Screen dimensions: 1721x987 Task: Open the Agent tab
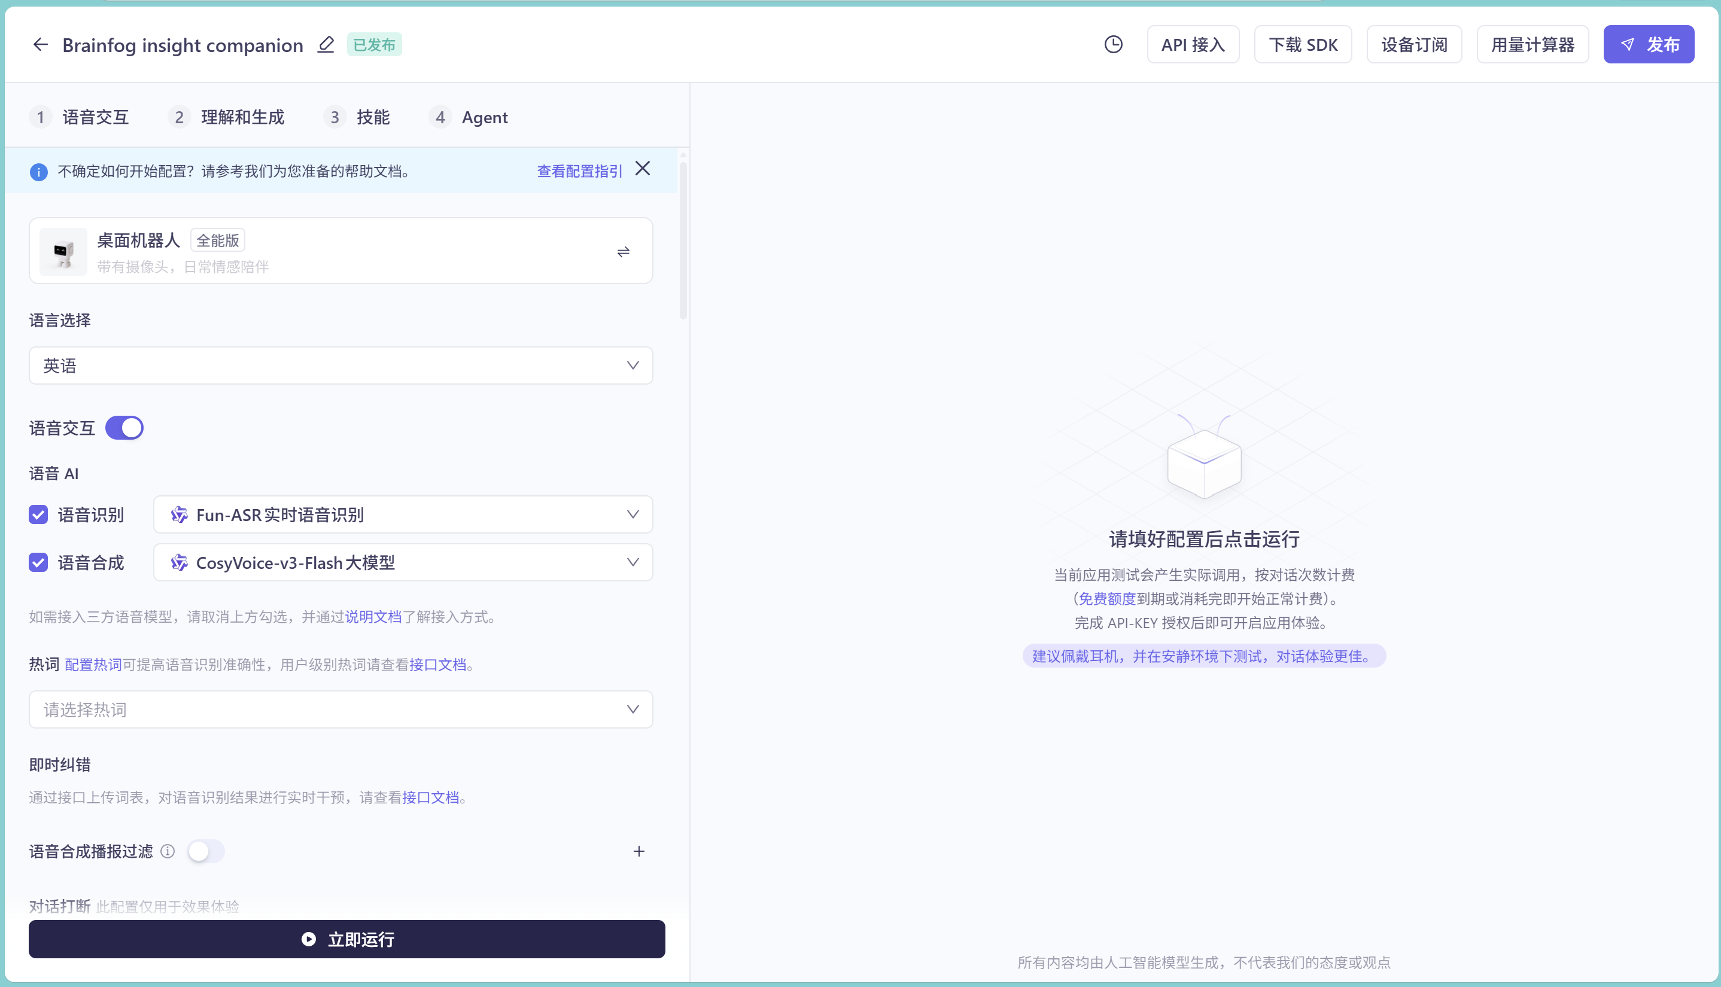(x=469, y=117)
